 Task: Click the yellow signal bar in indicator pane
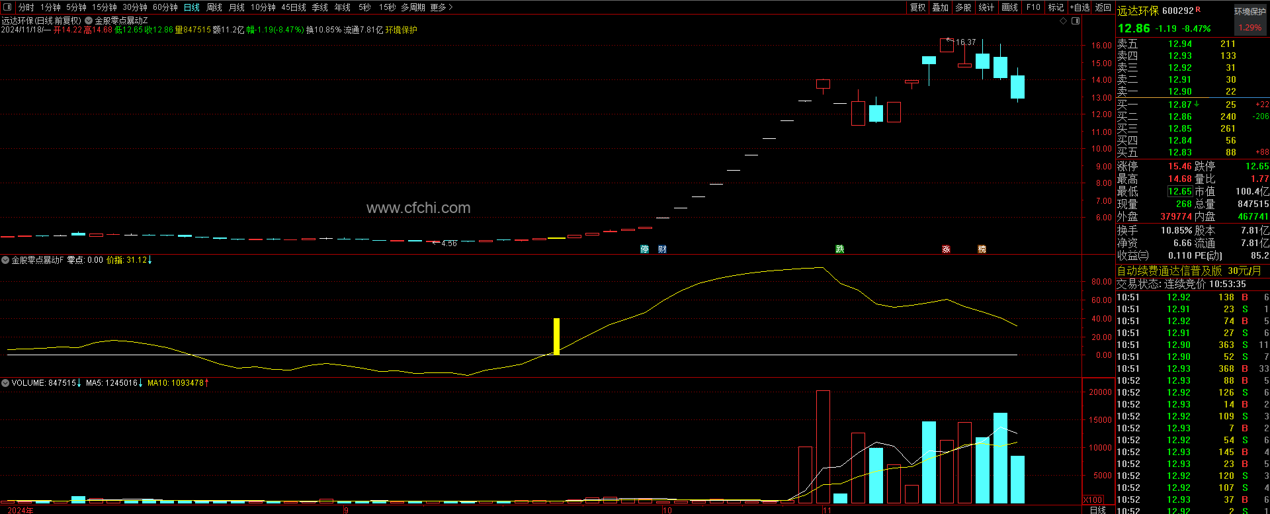557,337
